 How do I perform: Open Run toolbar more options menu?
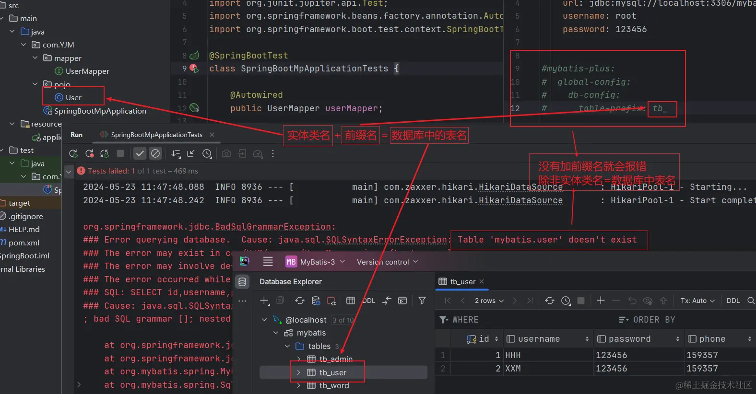pyautogui.click(x=273, y=154)
